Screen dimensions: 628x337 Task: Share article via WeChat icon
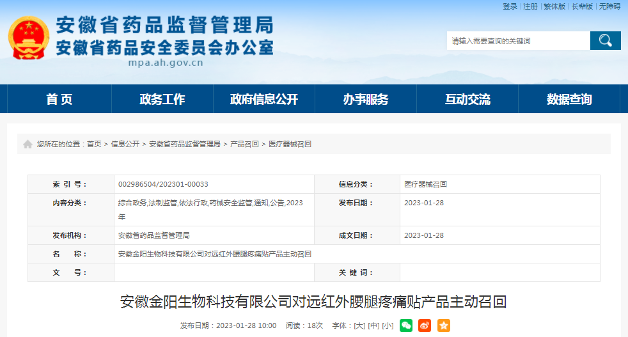pyautogui.click(x=406, y=325)
